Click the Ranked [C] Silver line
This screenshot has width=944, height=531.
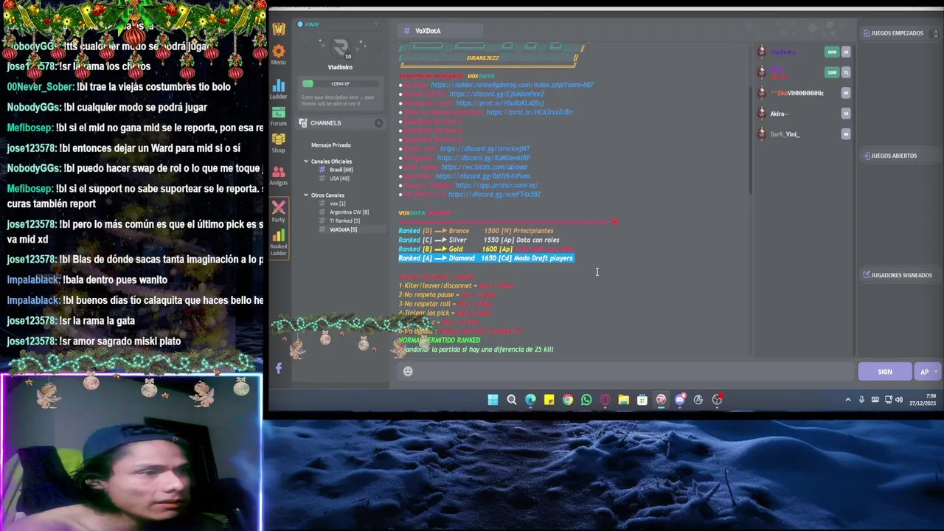pos(479,240)
